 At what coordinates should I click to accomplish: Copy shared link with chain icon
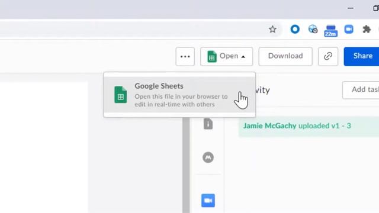coord(328,57)
